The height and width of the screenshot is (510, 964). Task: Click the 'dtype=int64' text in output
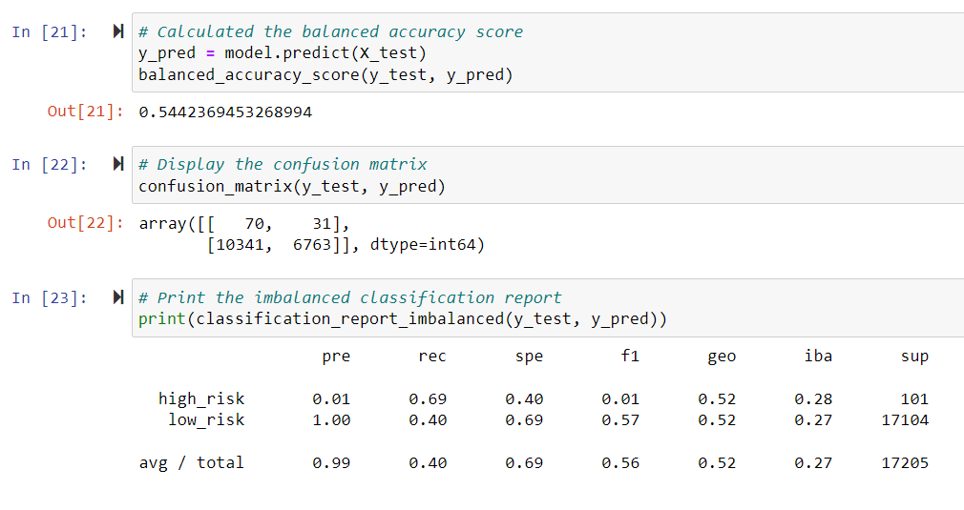click(x=423, y=245)
